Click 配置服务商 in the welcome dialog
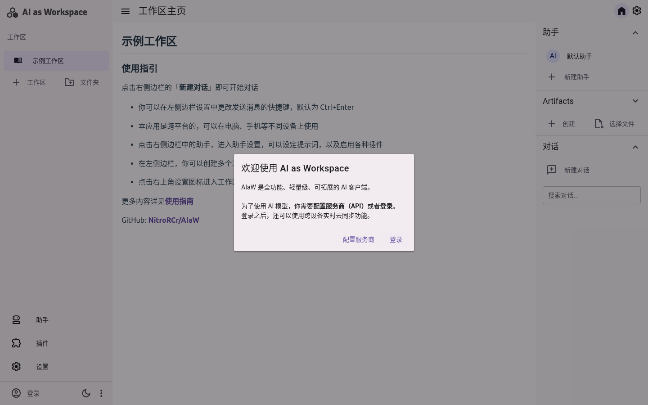Screen dimensions: 648x405 pyautogui.click(x=359, y=239)
